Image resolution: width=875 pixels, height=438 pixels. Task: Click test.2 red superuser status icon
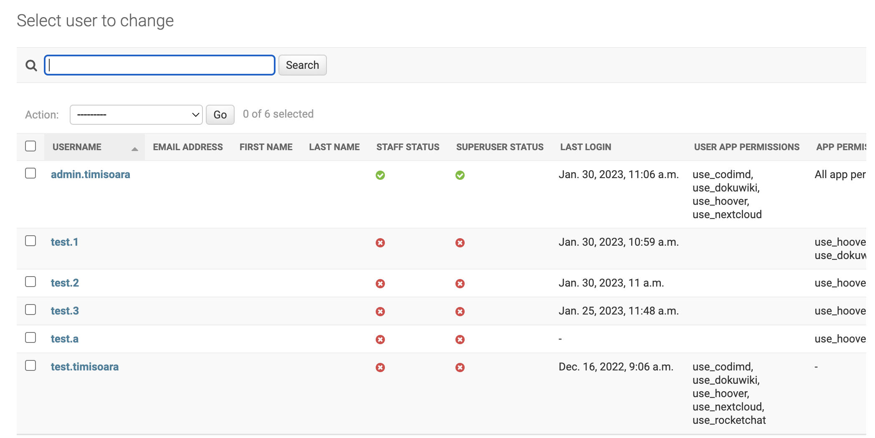click(x=460, y=284)
